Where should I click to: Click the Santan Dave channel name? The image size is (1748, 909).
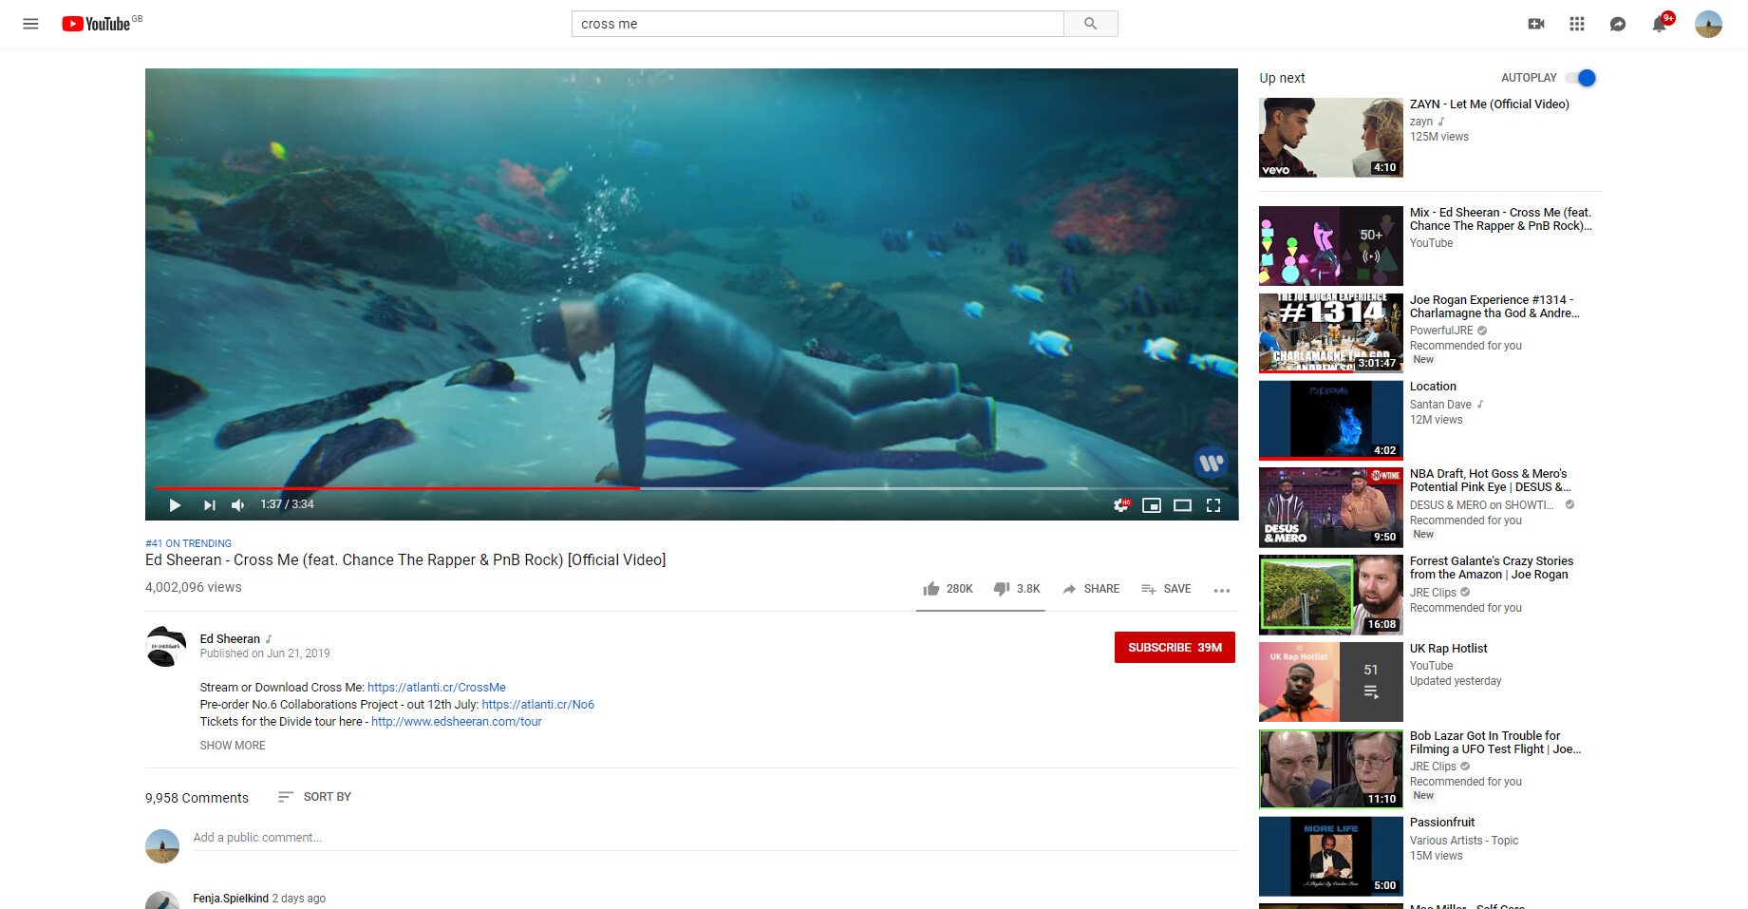1440,405
